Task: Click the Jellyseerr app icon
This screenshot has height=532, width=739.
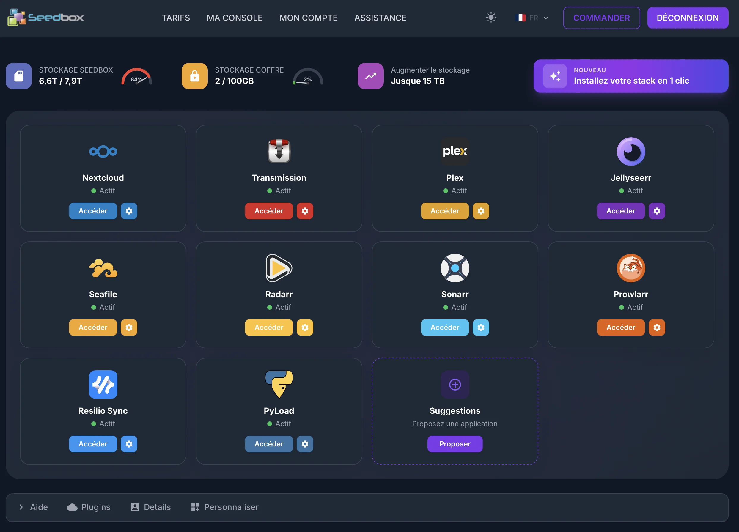Action: [631, 152]
